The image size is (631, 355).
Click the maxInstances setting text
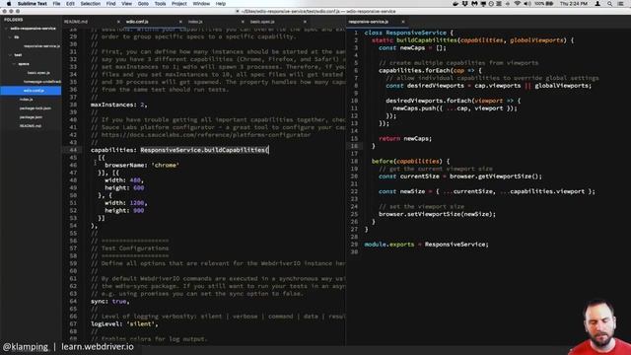118,105
